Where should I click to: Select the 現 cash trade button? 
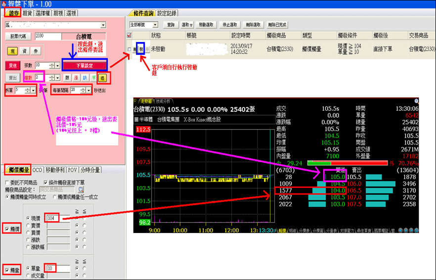[x=12, y=51]
